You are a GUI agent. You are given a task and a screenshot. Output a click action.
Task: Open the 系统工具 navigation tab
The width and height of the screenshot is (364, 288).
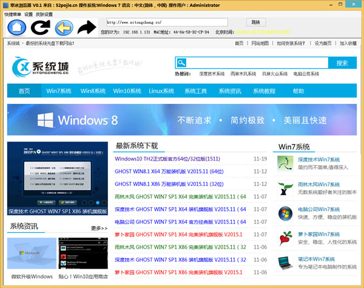click(195, 91)
